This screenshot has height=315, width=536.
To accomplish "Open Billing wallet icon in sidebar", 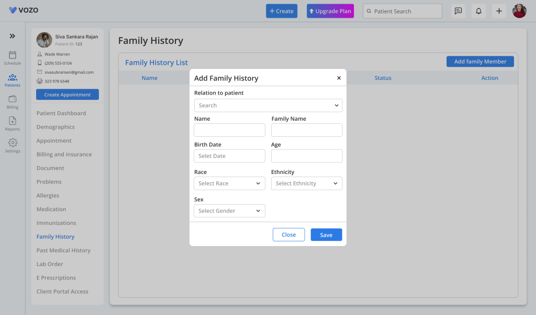I will click(x=13, y=99).
